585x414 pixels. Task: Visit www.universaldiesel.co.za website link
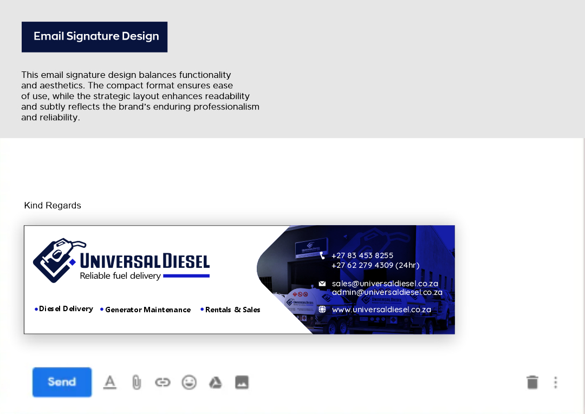381,310
